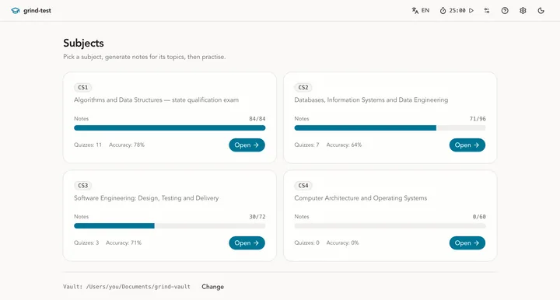The height and width of the screenshot is (300, 560).
Task: Click 'Algorithms and Data Structures' title
Action: [x=118, y=100]
